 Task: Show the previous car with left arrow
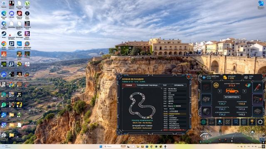tap(220, 91)
